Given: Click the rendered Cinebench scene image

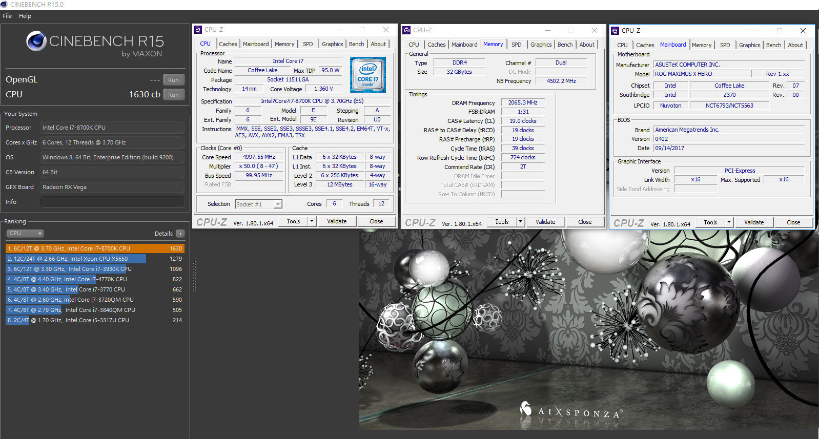Looking at the screenshot, I should (x=588, y=329).
